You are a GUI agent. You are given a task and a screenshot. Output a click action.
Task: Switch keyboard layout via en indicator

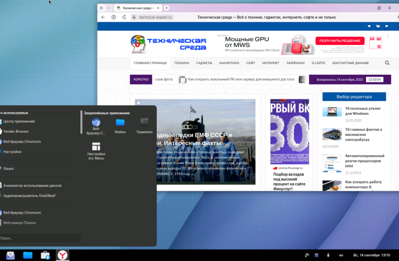click(x=341, y=255)
